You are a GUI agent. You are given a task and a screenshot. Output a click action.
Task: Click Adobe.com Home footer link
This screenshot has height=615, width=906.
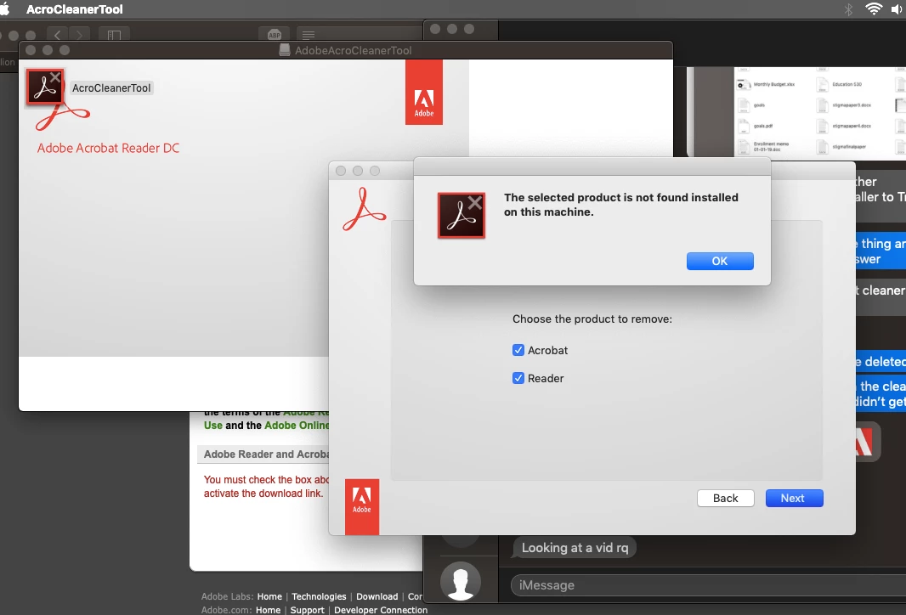[268, 610]
